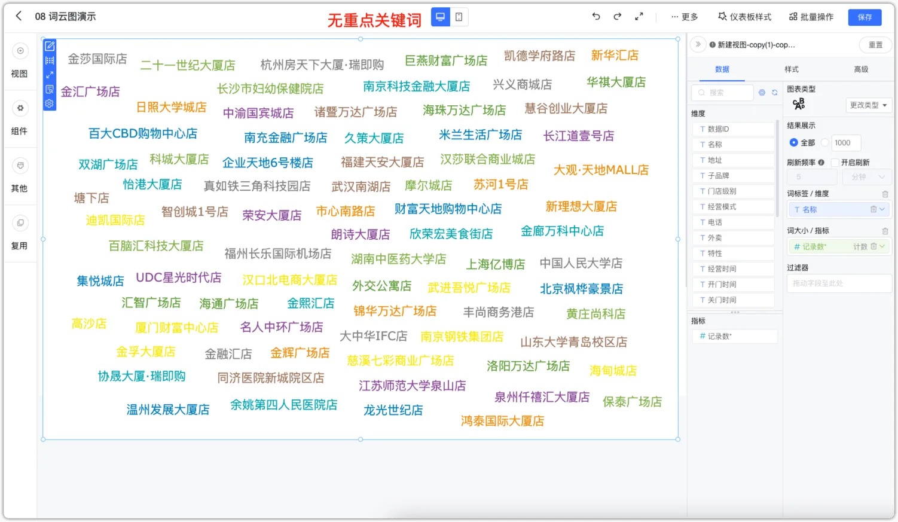
Task: Click the refresh interval 5 field
Action: coord(813,177)
